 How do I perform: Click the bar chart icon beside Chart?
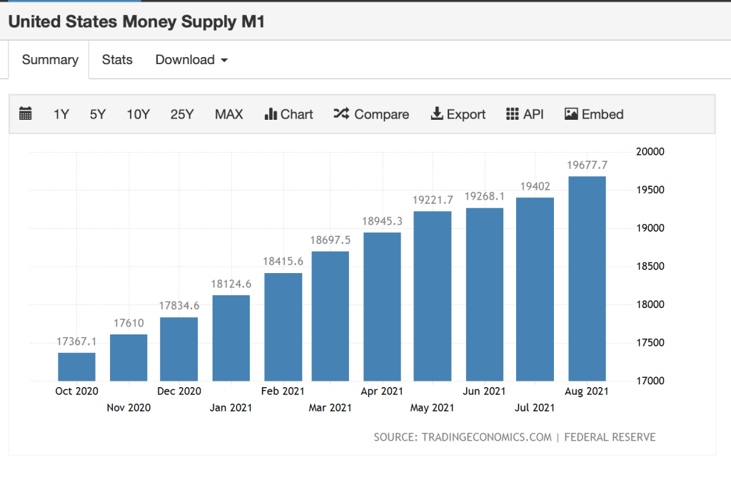(271, 114)
